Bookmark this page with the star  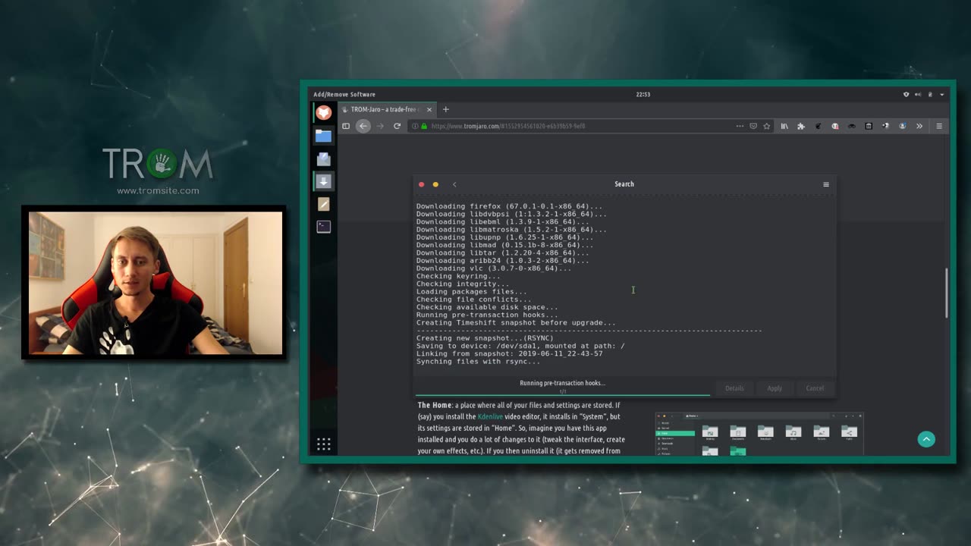(767, 126)
